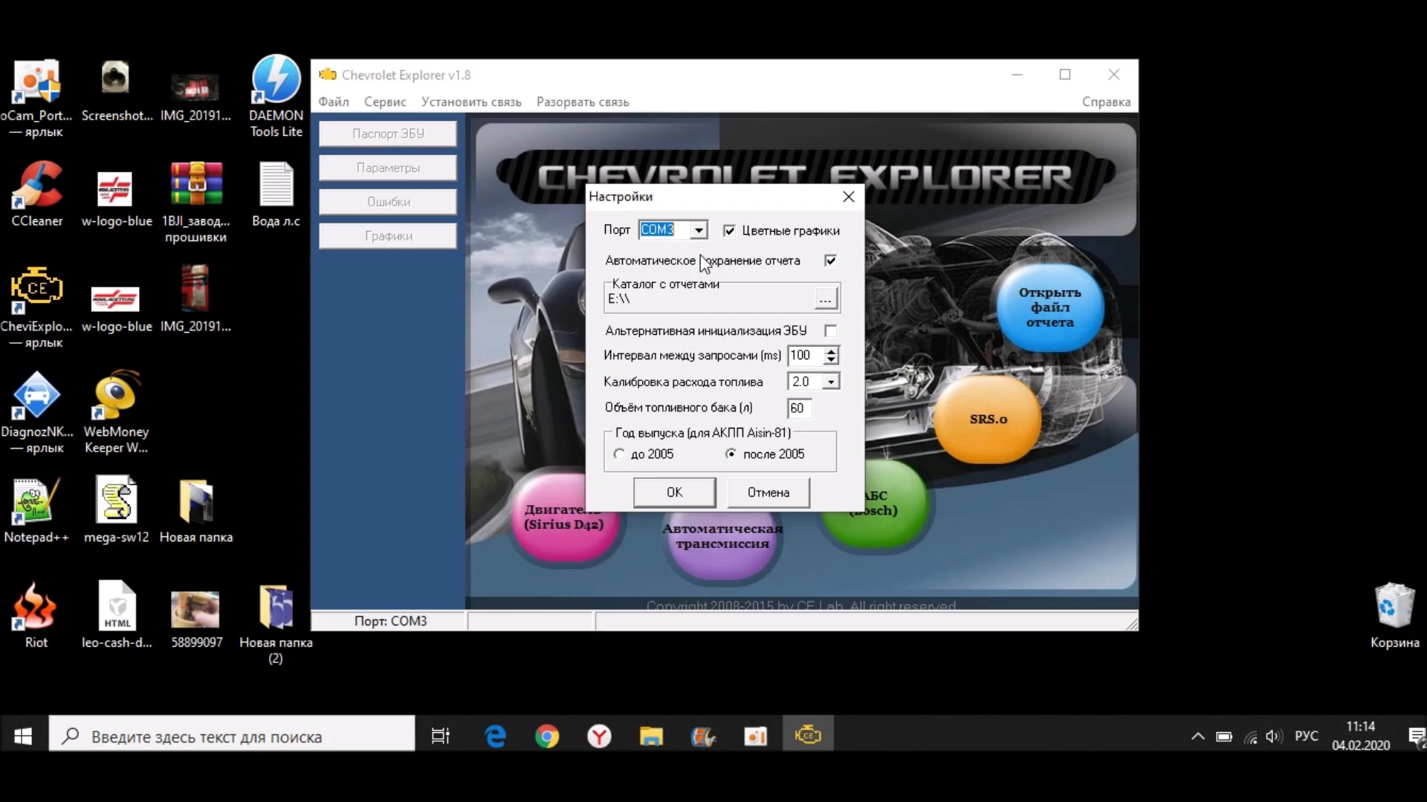Click the OK button in settings dialog
1427x802 pixels.
(x=674, y=492)
